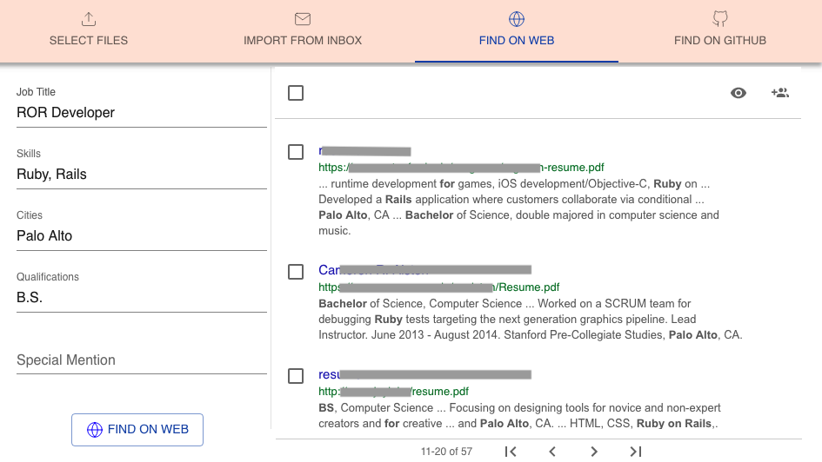Image resolution: width=822 pixels, height=462 pixels.
Task: Open the third result title starting with resu
Action: pos(424,374)
